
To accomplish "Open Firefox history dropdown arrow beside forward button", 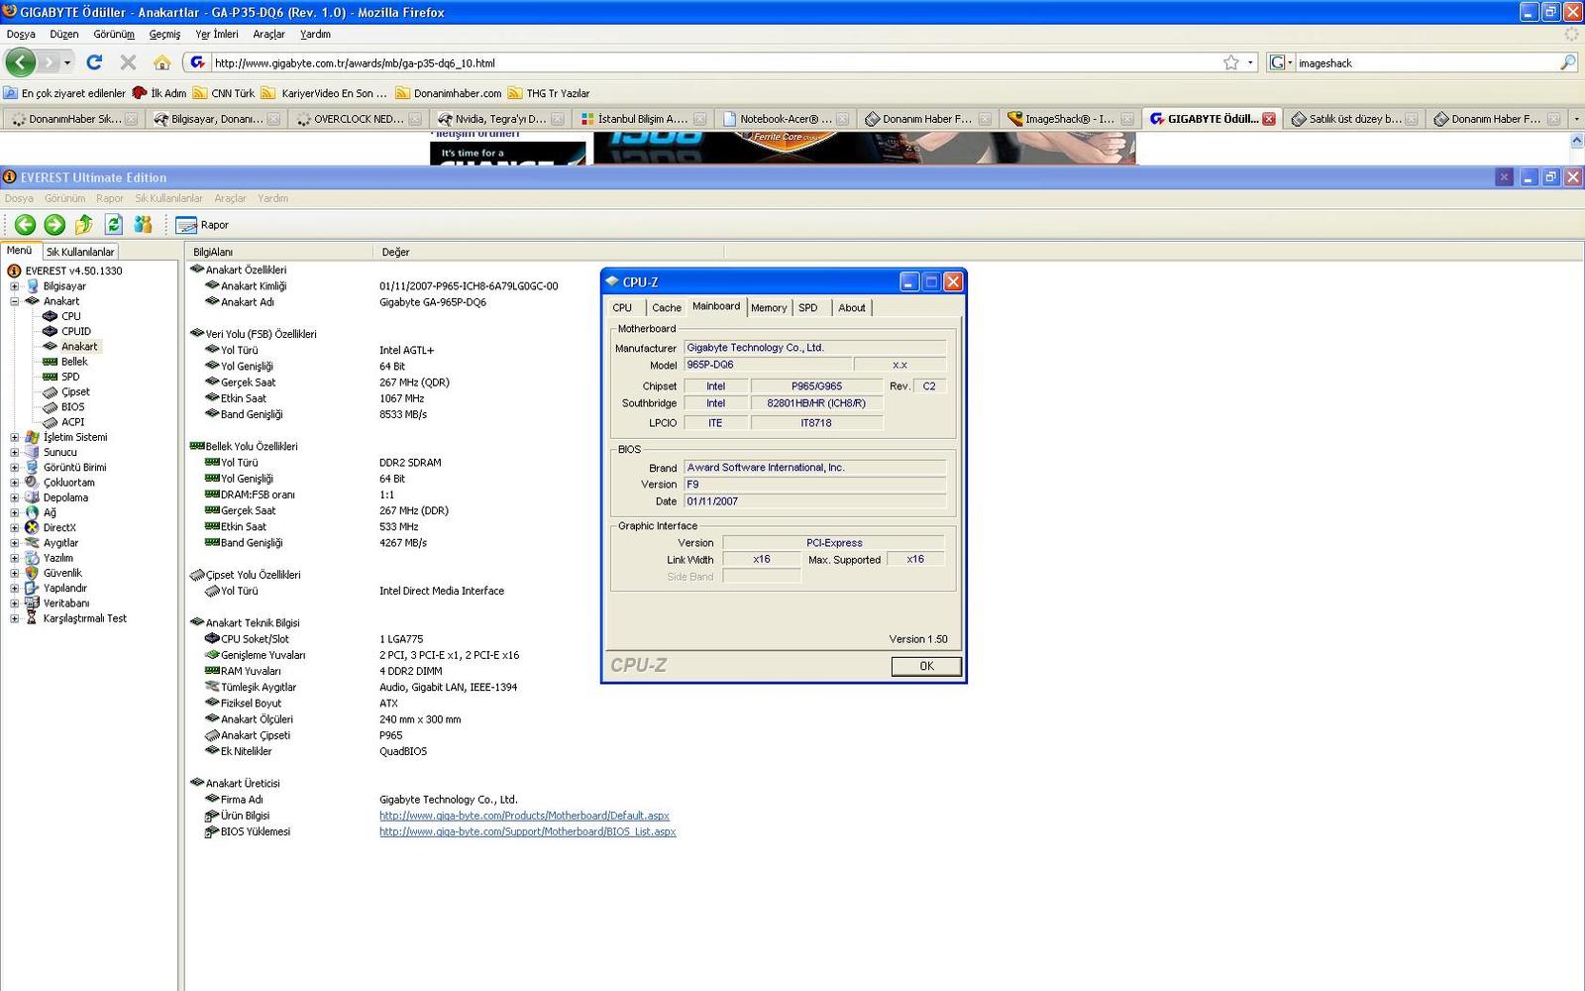I will pos(67,62).
